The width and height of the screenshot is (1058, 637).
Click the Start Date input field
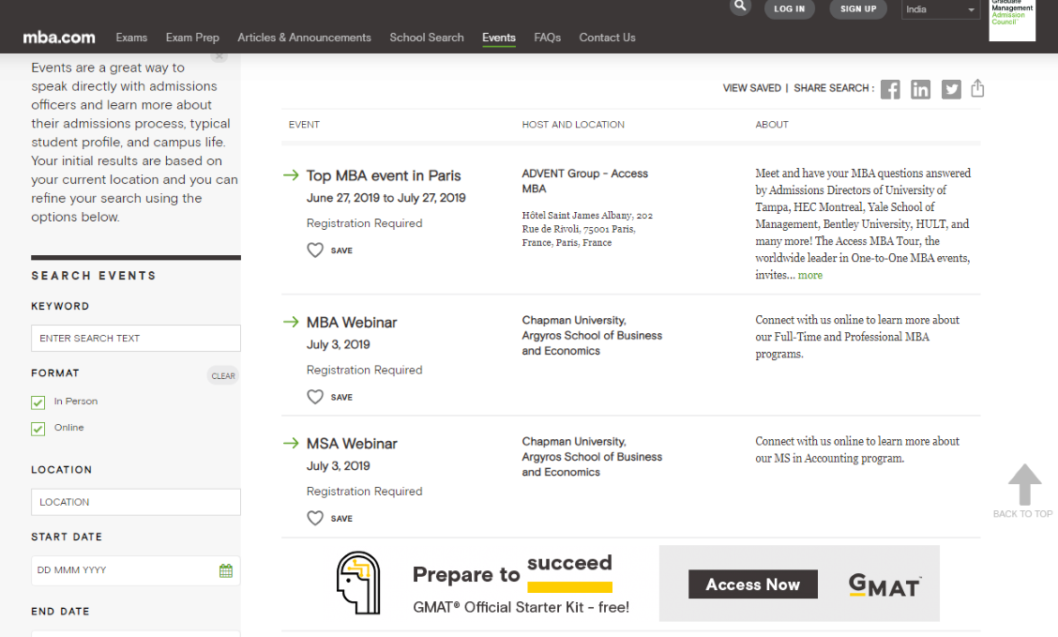[136, 571]
